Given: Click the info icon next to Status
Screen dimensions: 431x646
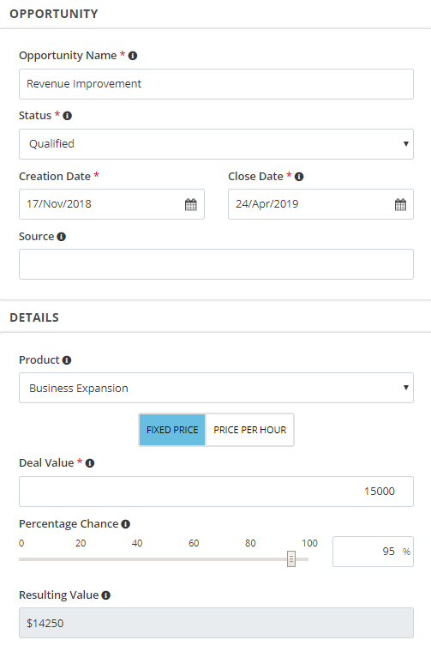Looking at the screenshot, I should (68, 116).
